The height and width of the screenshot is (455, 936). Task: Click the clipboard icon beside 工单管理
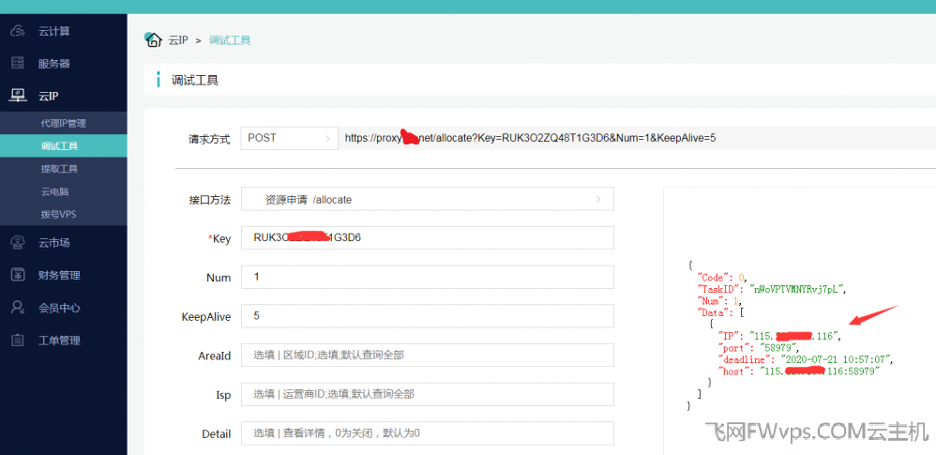point(18,341)
